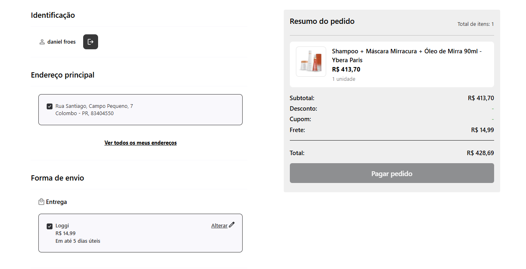Click the Resumo do pedido heading
526x269 pixels.
click(322, 21)
